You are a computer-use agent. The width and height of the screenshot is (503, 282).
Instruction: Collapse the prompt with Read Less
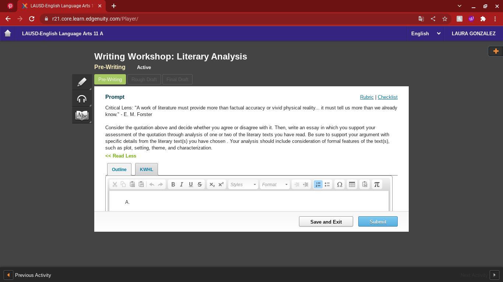[121, 156]
